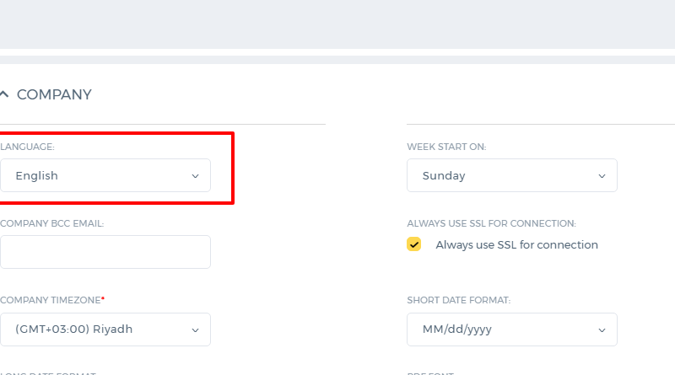Image resolution: width=675 pixels, height=375 pixels.
Task: Open the Language dropdown showing English
Action: (105, 175)
